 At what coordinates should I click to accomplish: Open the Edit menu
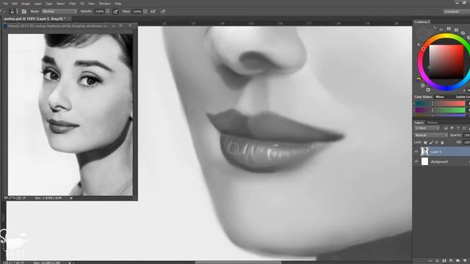point(15,4)
